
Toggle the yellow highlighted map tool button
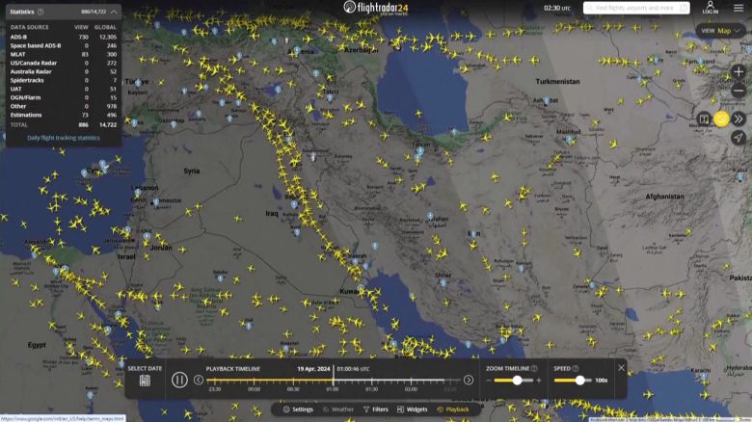click(x=721, y=119)
